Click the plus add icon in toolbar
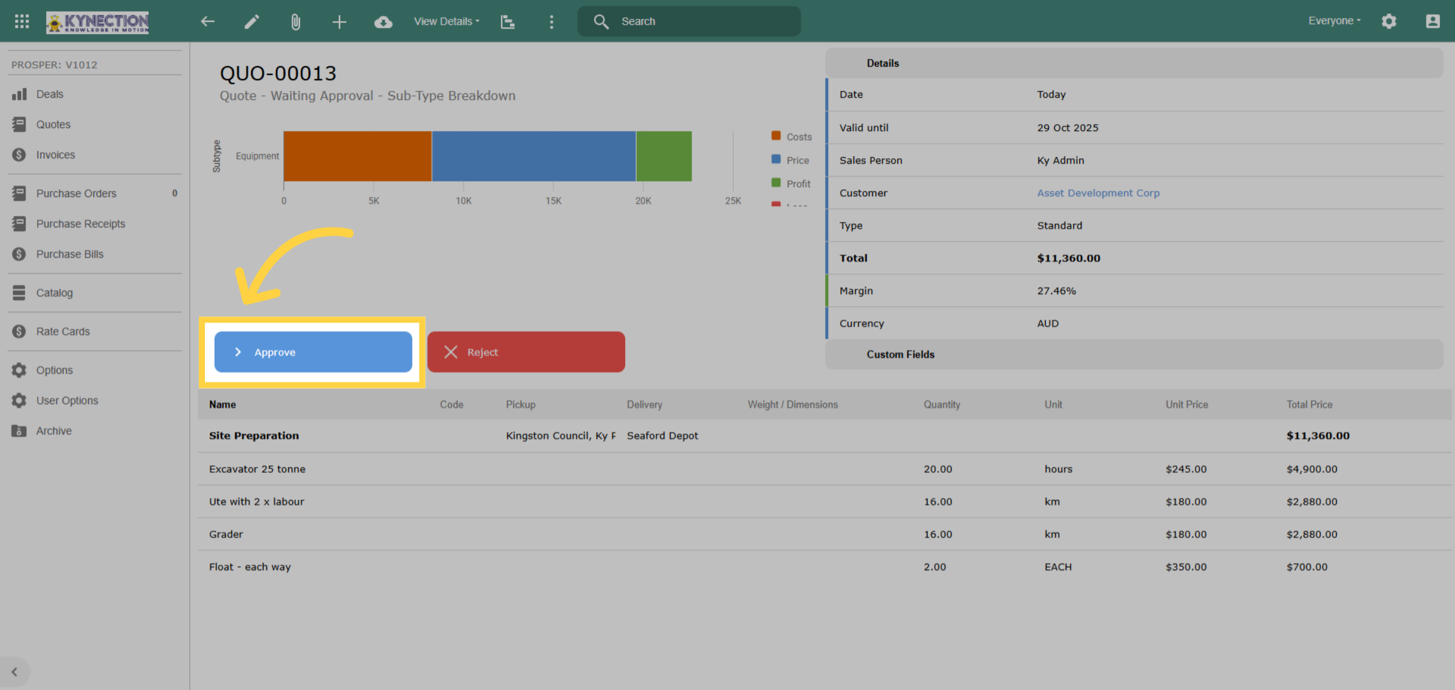Screen dimensions: 1455x690 click(339, 22)
